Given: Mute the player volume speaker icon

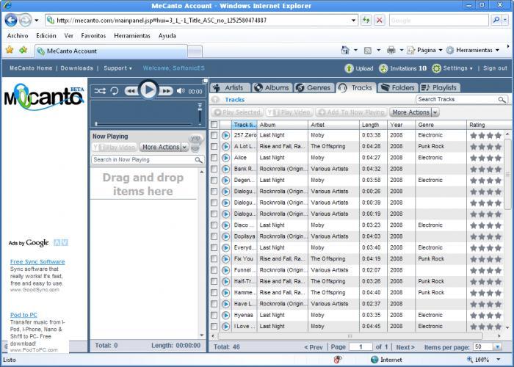Looking at the screenshot, I should (181, 91).
